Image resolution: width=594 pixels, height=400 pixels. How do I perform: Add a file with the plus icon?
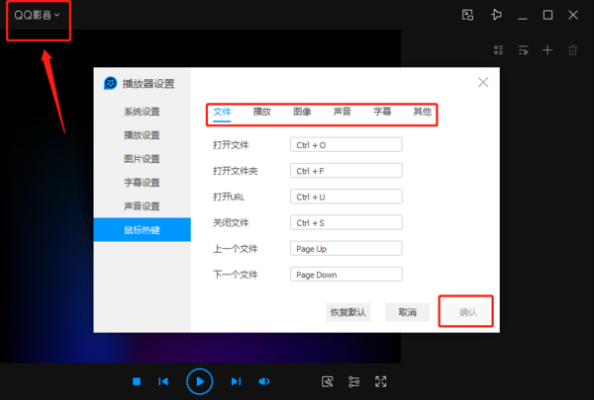(x=547, y=49)
